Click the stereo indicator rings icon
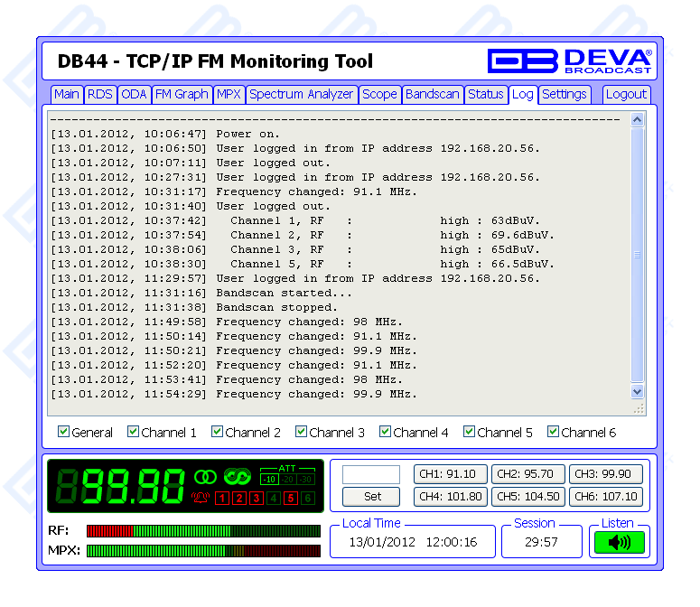The image size is (700, 607). click(x=204, y=476)
